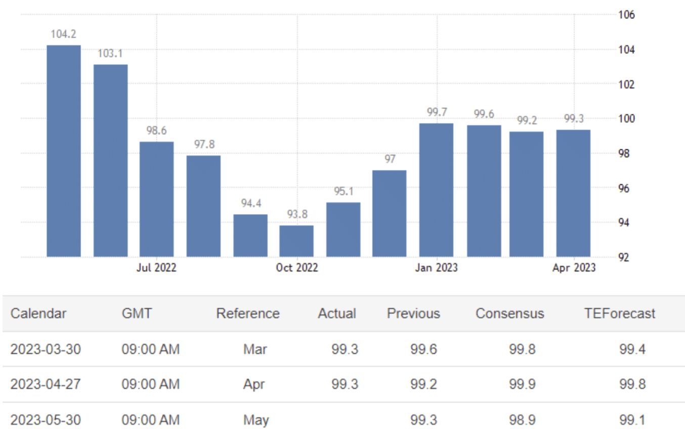Screen dimensions: 685x435
Task: Click the Actual column header
Action: coord(337,314)
